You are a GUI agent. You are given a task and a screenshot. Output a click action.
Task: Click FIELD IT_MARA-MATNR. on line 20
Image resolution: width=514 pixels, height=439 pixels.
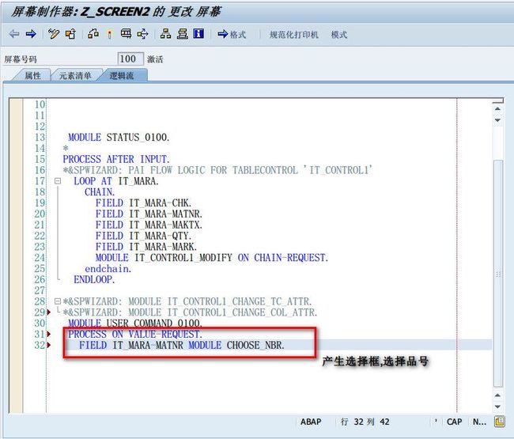pos(149,214)
